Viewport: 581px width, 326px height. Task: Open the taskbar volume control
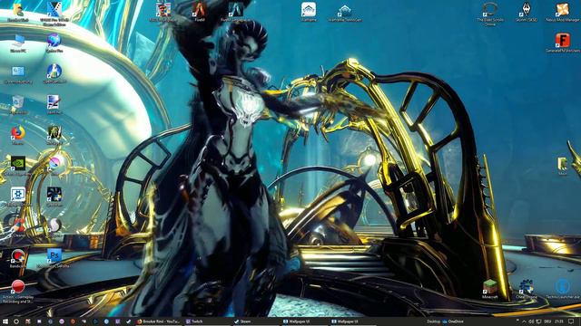(531, 321)
